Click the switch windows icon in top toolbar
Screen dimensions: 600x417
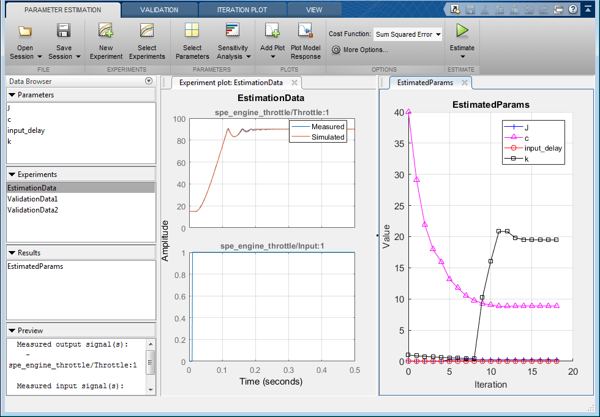558,9
